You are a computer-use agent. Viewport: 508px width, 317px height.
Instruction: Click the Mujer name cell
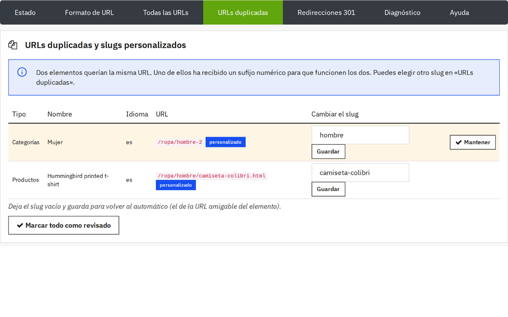coord(55,142)
